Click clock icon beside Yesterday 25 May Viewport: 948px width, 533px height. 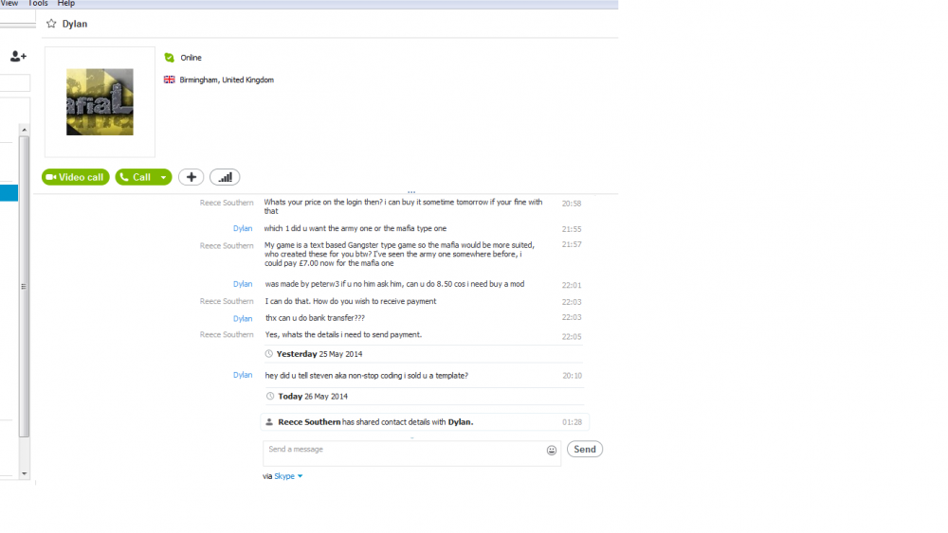pyautogui.click(x=269, y=354)
